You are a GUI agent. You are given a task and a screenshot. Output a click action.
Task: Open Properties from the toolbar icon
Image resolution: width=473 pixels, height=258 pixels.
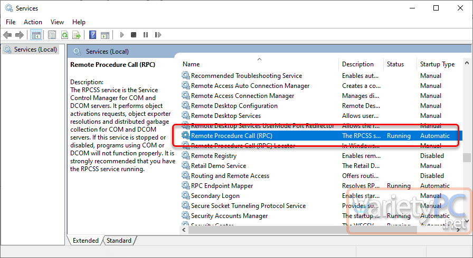[x=52, y=35]
